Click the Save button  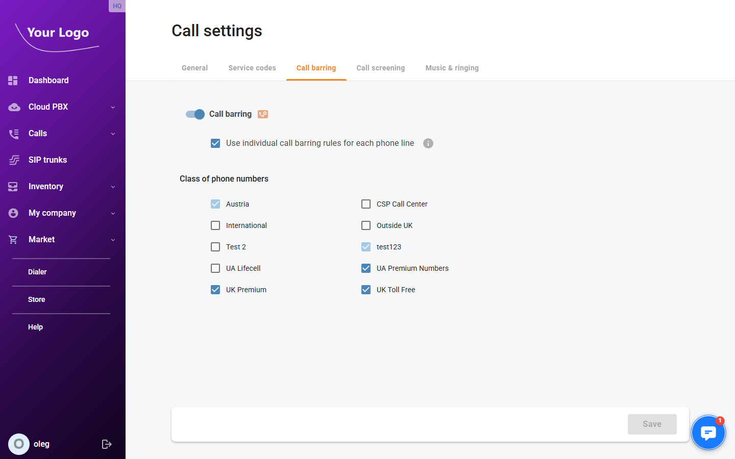tap(652, 424)
